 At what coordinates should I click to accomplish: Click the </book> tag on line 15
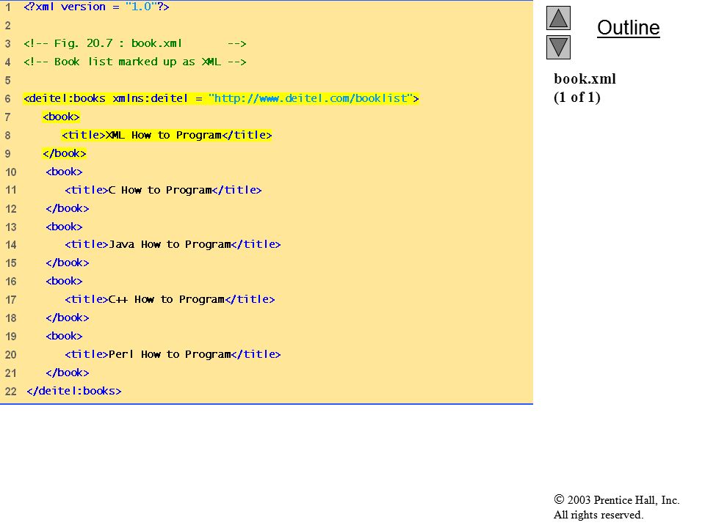pos(68,263)
